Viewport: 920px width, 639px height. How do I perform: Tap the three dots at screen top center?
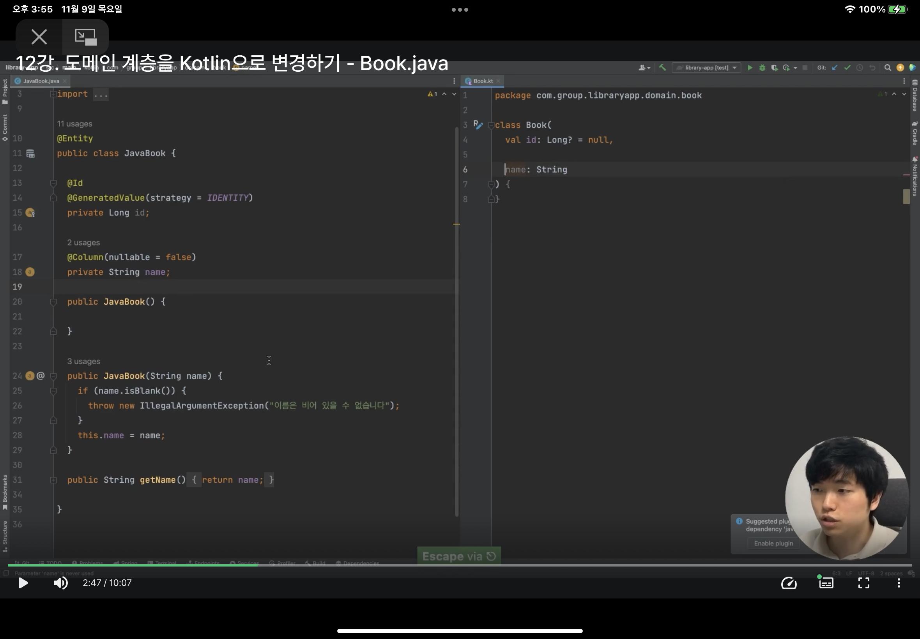click(x=460, y=10)
